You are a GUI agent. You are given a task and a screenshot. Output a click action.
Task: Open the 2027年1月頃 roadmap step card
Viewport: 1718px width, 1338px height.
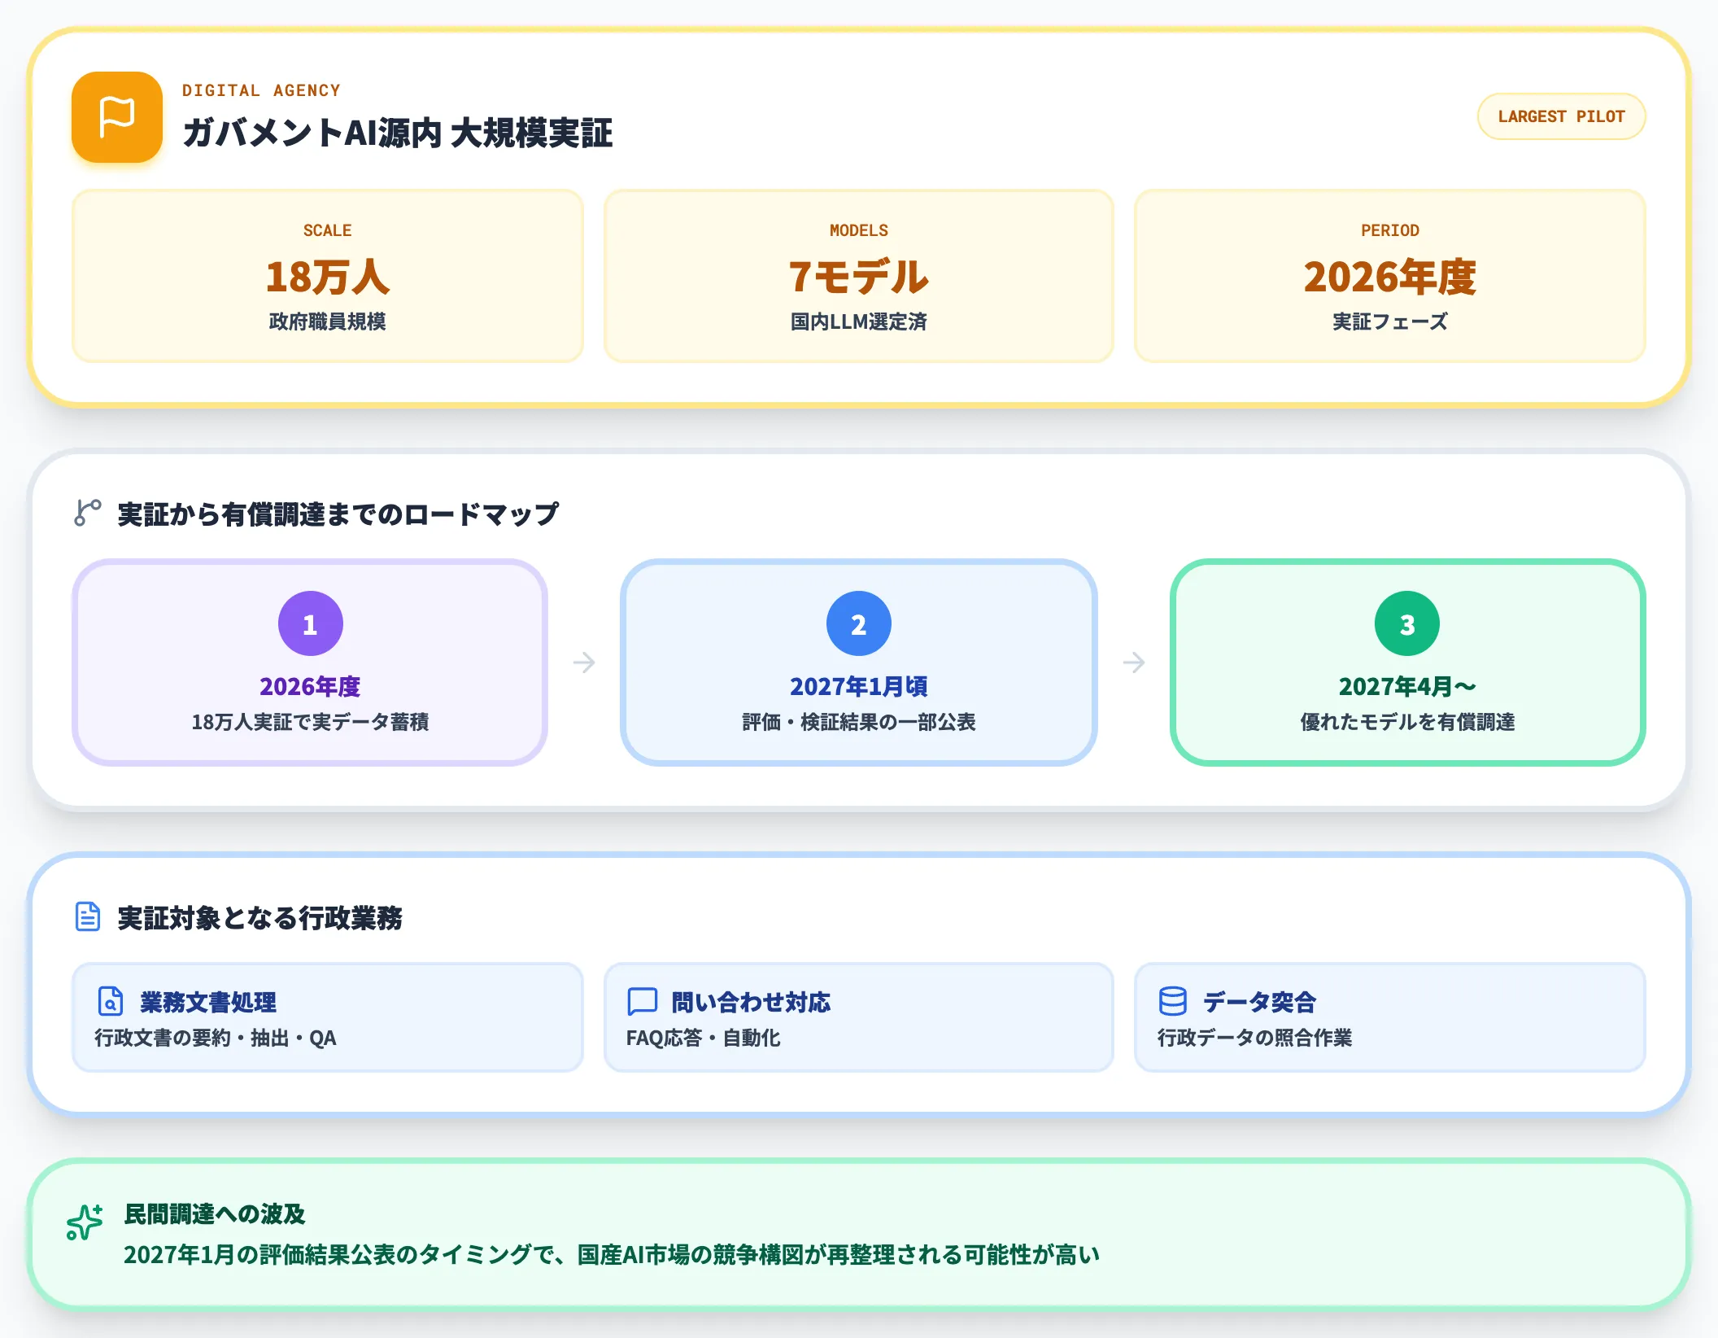tap(858, 662)
